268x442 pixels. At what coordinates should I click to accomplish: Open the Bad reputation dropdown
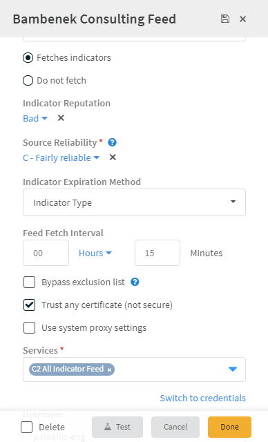coord(35,118)
